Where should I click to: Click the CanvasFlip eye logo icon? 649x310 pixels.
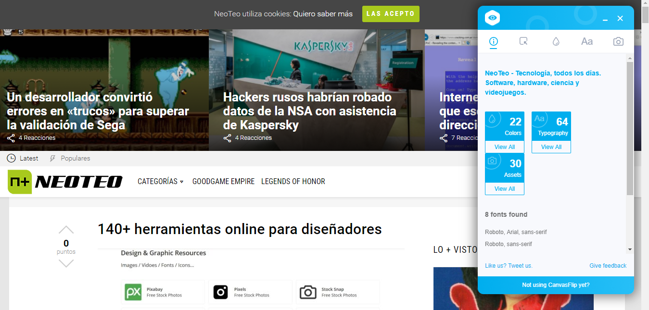click(492, 18)
